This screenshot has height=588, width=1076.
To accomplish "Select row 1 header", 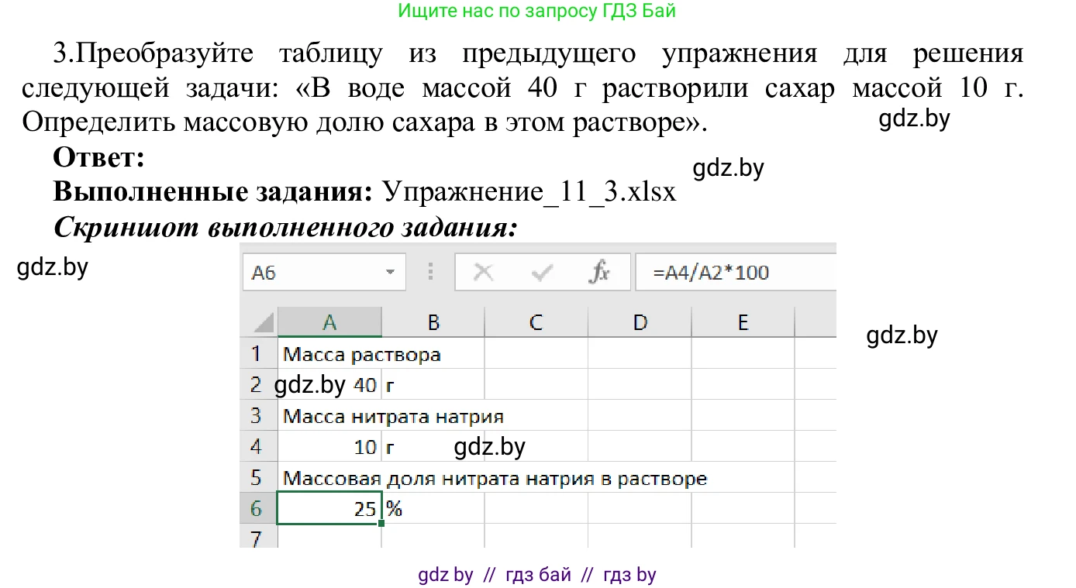I will point(258,353).
